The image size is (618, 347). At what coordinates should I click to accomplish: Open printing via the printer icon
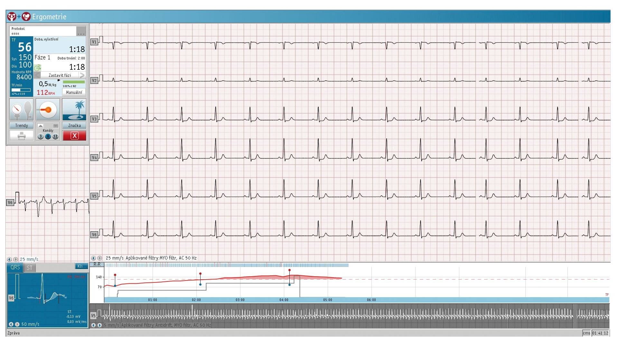pyautogui.click(x=22, y=135)
